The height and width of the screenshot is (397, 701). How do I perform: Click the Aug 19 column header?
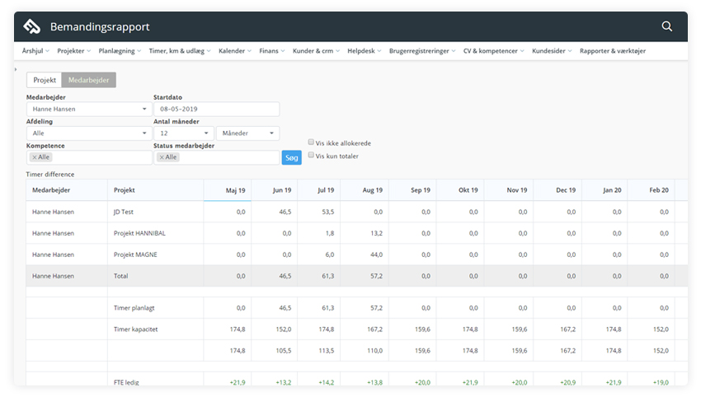tap(365, 189)
